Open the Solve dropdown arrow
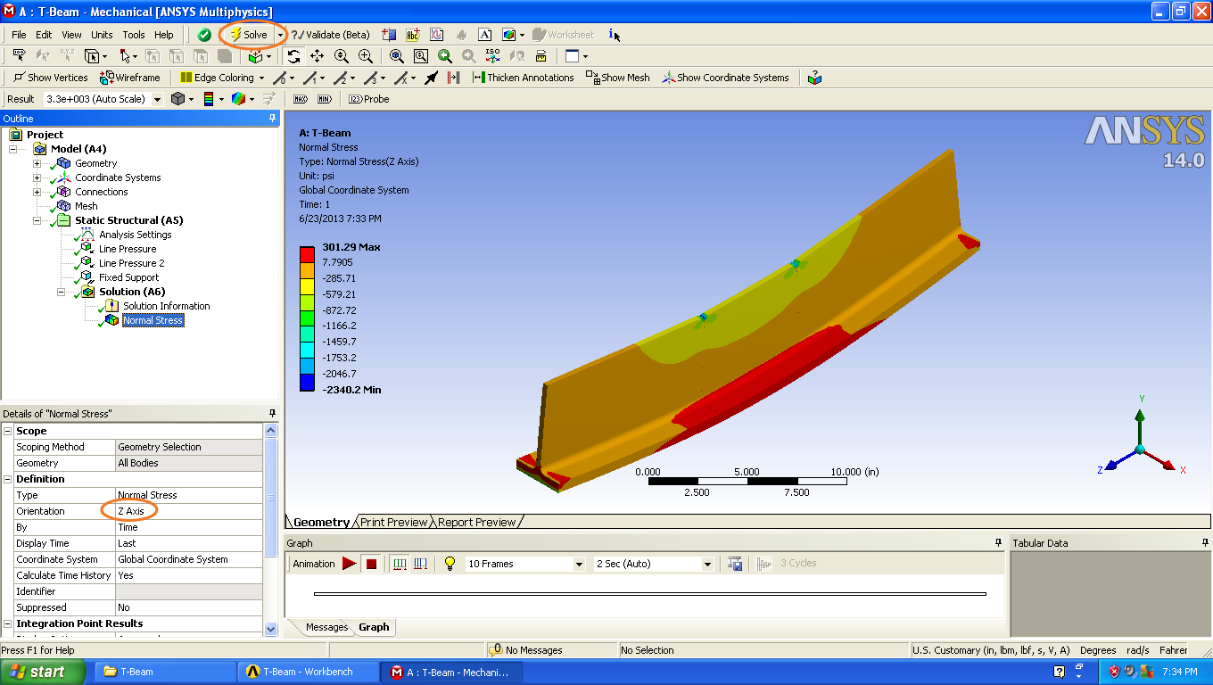This screenshot has width=1213, height=685. point(280,35)
